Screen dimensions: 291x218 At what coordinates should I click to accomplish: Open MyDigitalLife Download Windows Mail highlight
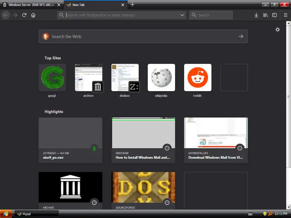(216, 140)
